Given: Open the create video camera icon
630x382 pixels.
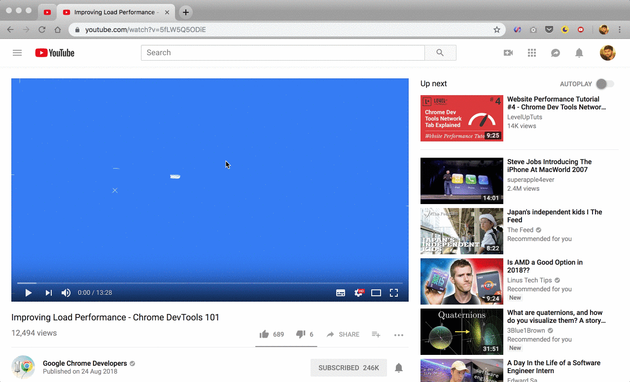Looking at the screenshot, I should [508, 53].
